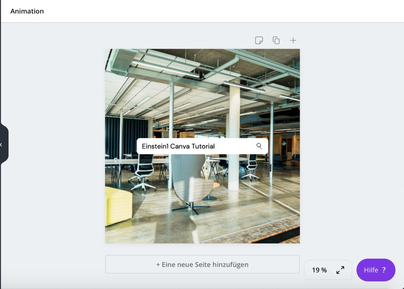This screenshot has height=289, width=404.
Task: Open the Hilfe help button
Action: click(x=376, y=270)
